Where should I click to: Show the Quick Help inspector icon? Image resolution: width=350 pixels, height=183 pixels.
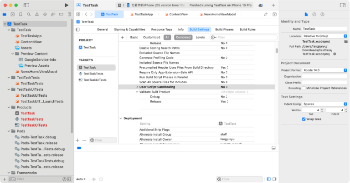322,15
